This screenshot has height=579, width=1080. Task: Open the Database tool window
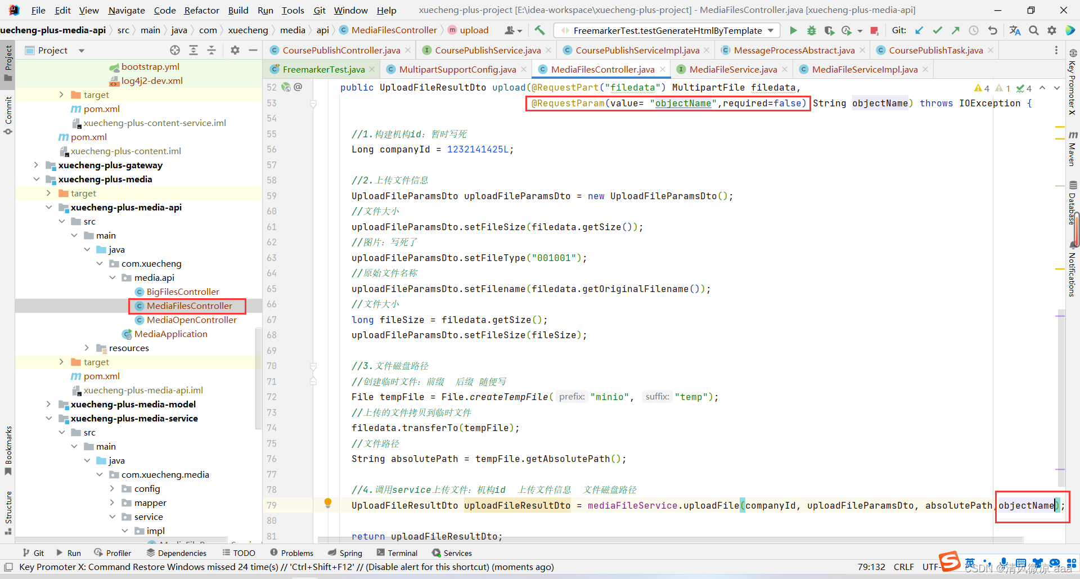pyautogui.click(x=1073, y=203)
